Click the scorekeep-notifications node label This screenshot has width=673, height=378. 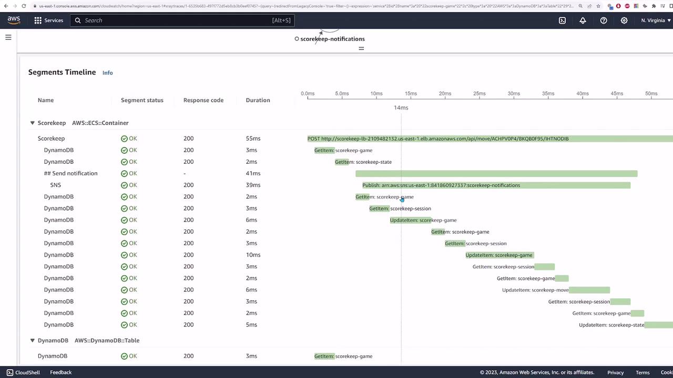(332, 39)
